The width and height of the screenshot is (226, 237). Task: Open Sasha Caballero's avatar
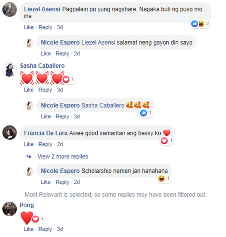[10, 69]
